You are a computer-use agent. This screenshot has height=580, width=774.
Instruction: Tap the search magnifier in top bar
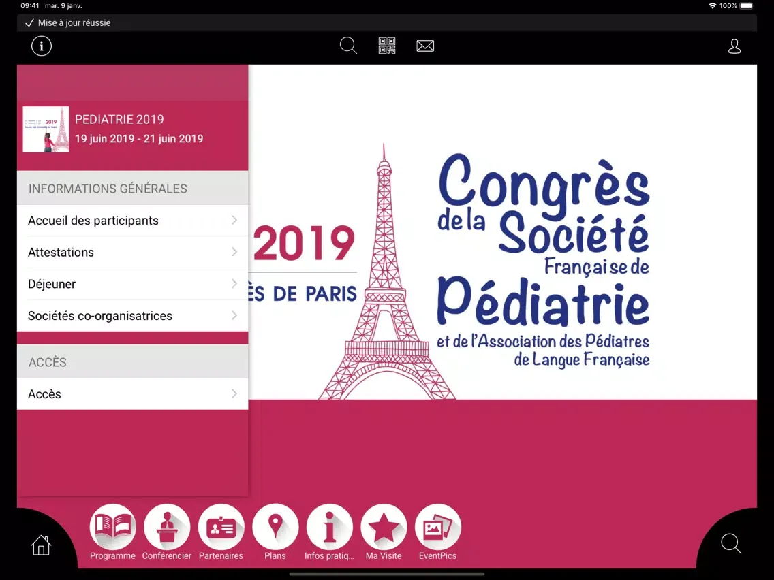pos(348,46)
